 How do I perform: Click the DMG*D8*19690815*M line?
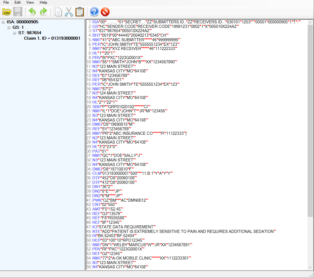pos(114,124)
